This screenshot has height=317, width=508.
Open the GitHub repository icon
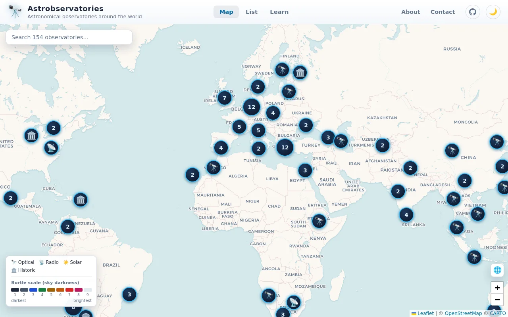[x=473, y=12]
